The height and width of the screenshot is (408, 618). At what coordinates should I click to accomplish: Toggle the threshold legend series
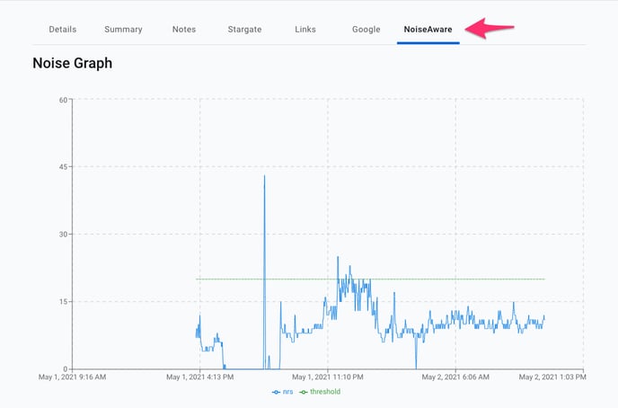320,392
